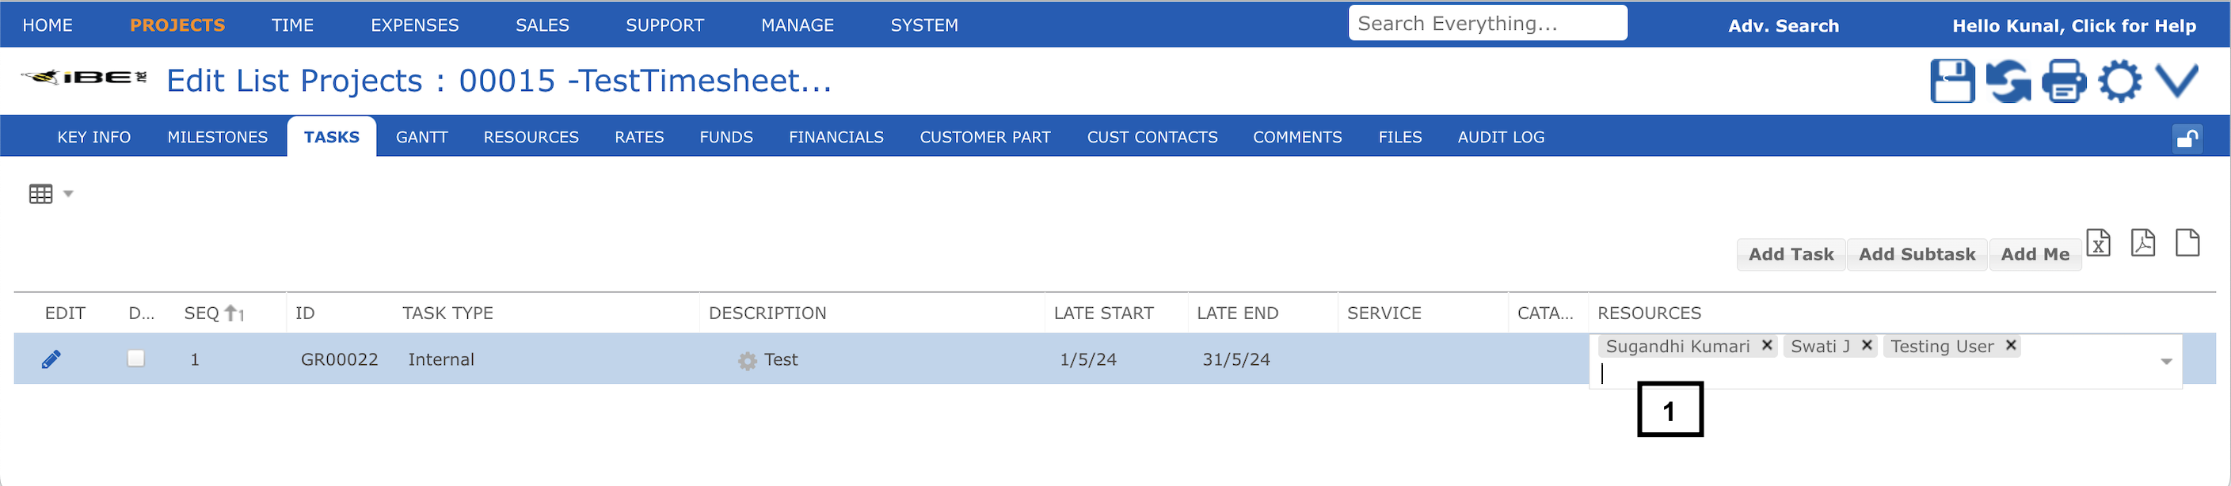Click the unlock padlock icon
The height and width of the screenshot is (486, 2231).
[2187, 139]
